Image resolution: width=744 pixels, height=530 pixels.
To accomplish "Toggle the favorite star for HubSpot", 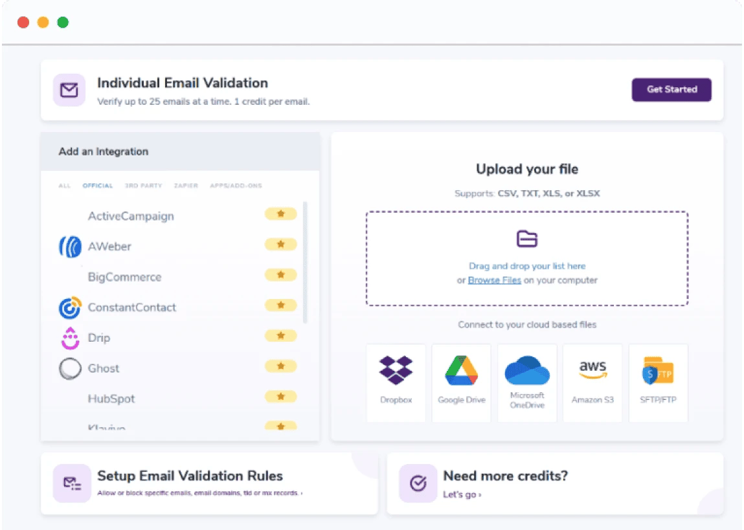I will [x=280, y=397].
